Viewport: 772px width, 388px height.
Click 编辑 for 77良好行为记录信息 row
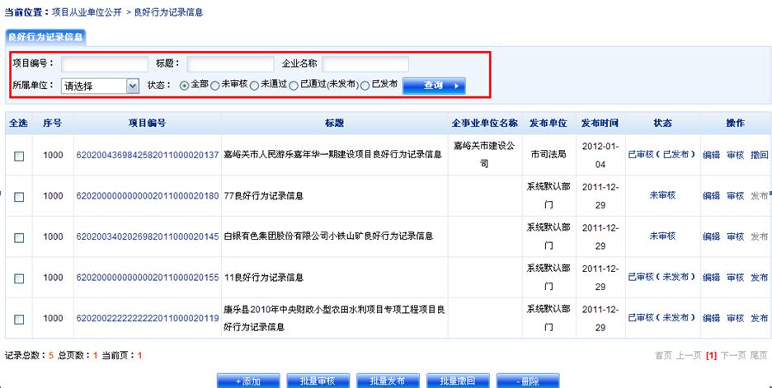pyautogui.click(x=711, y=196)
